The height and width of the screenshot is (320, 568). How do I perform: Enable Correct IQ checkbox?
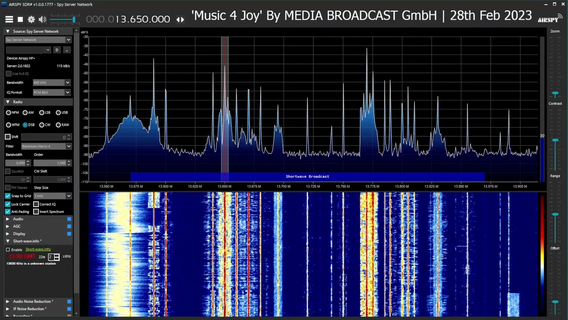click(x=36, y=204)
